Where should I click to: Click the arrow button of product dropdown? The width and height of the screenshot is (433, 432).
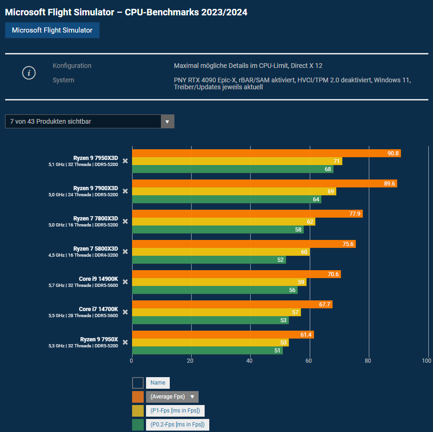pyautogui.click(x=167, y=121)
